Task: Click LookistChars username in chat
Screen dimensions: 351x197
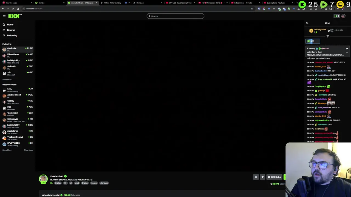Action: click(324, 75)
